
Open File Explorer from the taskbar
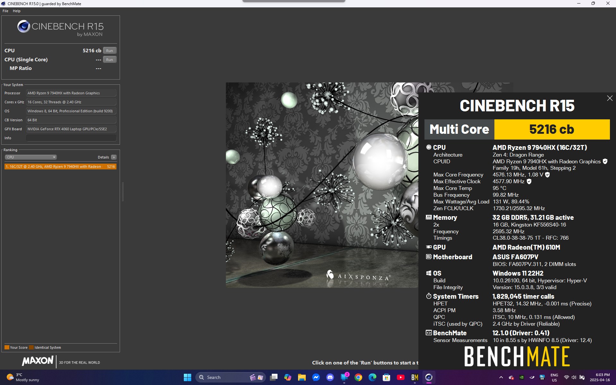(302, 377)
